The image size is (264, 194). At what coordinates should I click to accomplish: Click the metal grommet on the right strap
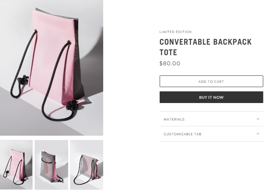pyautogui.click(x=69, y=42)
